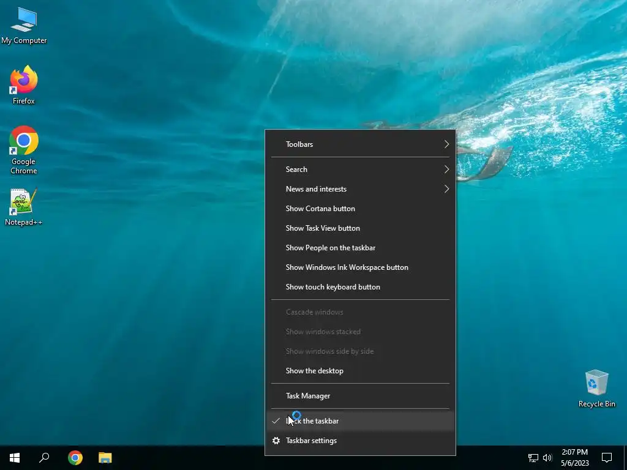Toggle Show Cortana button
The image size is (627, 470).
pyautogui.click(x=360, y=209)
